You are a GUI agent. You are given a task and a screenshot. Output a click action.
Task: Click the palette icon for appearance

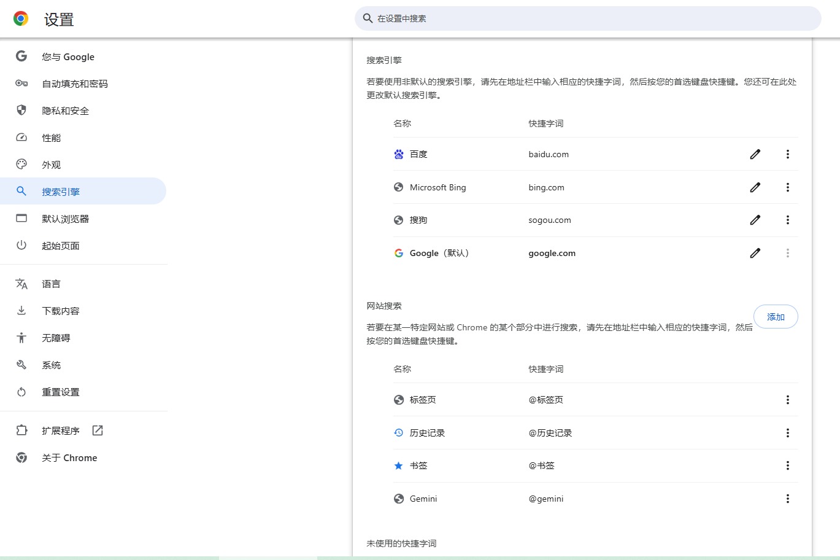pyautogui.click(x=21, y=164)
